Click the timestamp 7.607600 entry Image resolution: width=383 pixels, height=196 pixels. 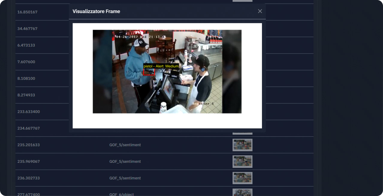coord(26,62)
